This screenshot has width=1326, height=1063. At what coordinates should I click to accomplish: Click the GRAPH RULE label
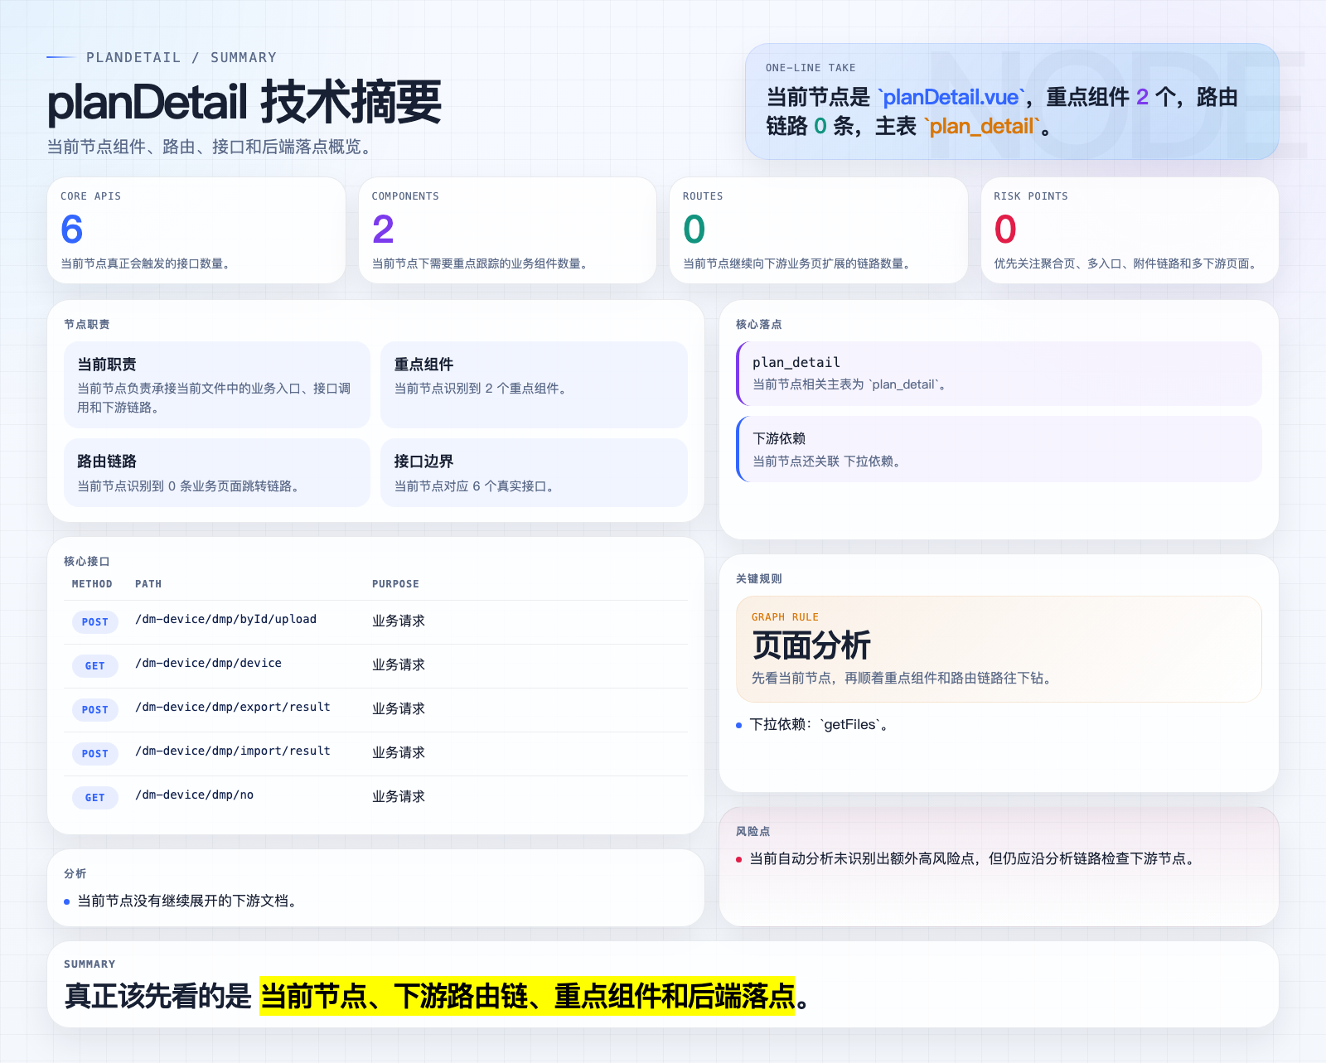(785, 617)
